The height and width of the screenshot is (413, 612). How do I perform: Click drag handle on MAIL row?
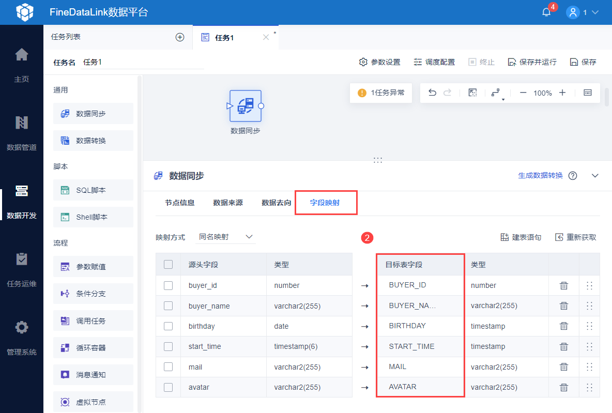click(x=589, y=367)
